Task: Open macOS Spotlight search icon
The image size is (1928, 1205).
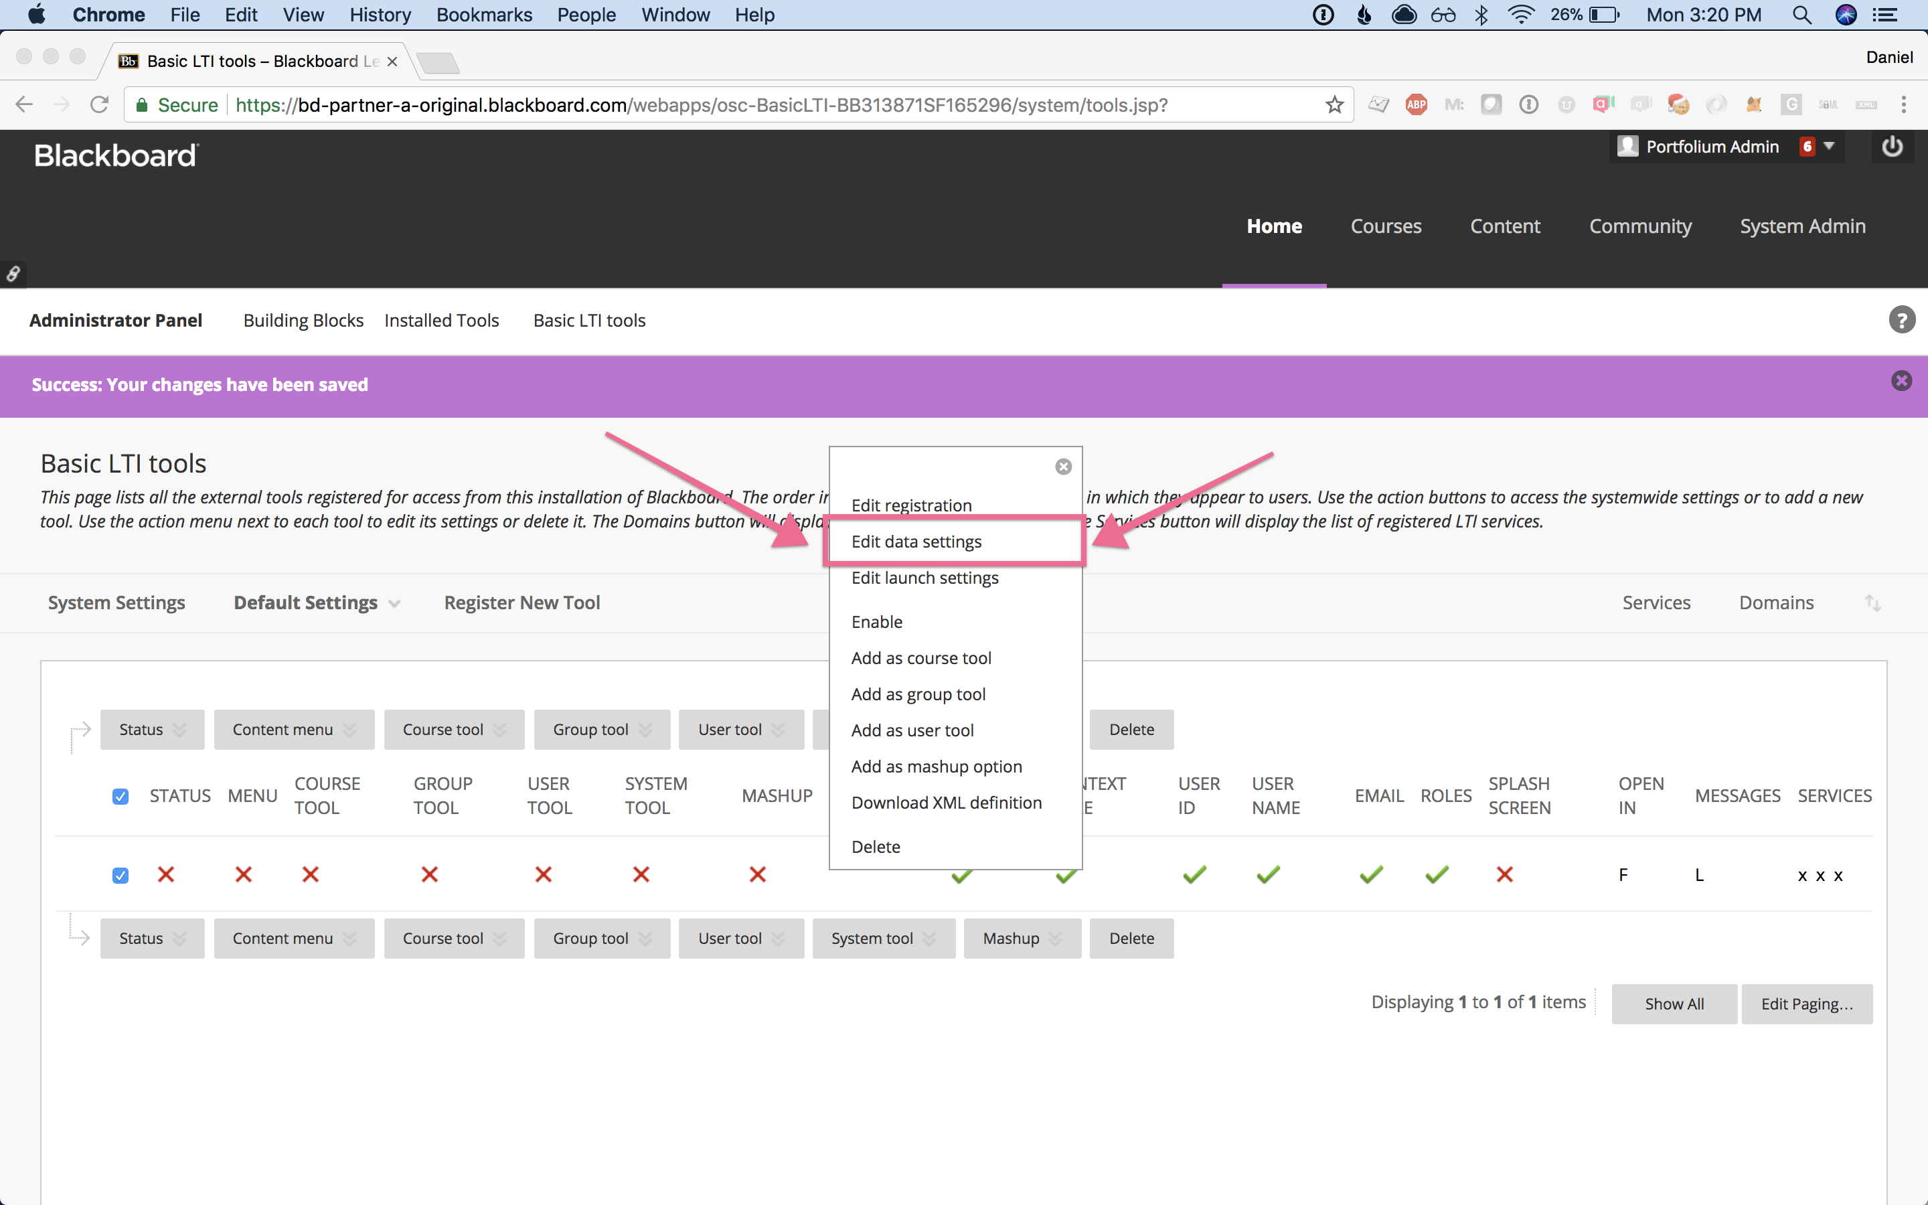Action: pyautogui.click(x=1801, y=15)
